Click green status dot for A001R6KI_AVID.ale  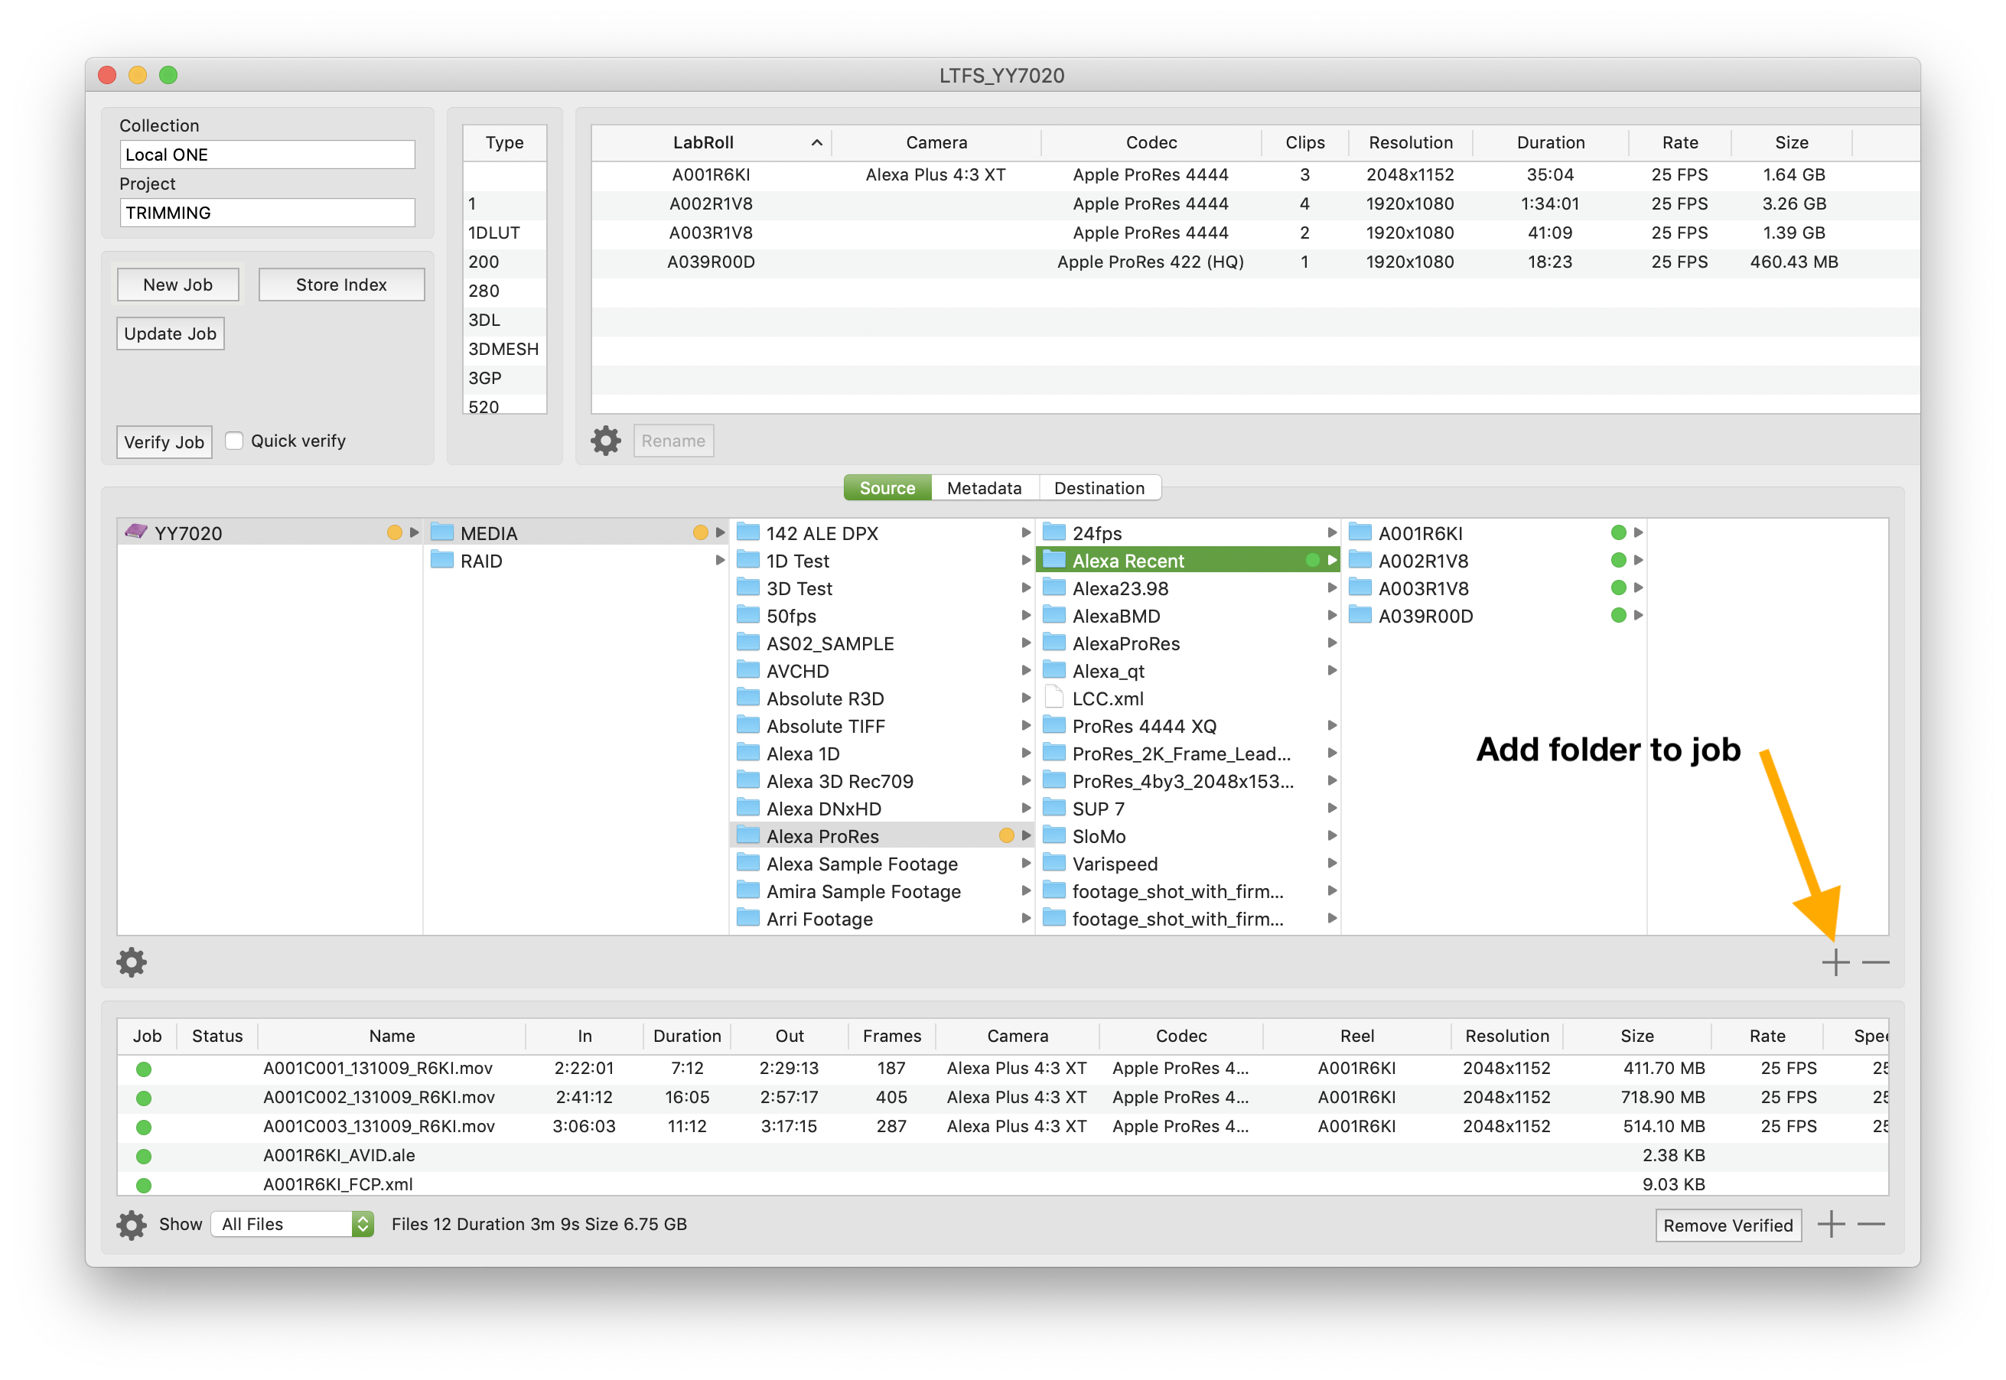point(144,1156)
